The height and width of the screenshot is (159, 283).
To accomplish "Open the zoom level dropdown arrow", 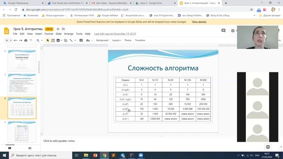I will pos(42,40).
